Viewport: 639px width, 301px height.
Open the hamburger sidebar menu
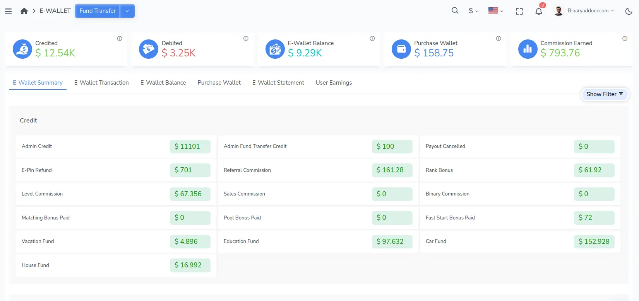[x=8, y=11]
